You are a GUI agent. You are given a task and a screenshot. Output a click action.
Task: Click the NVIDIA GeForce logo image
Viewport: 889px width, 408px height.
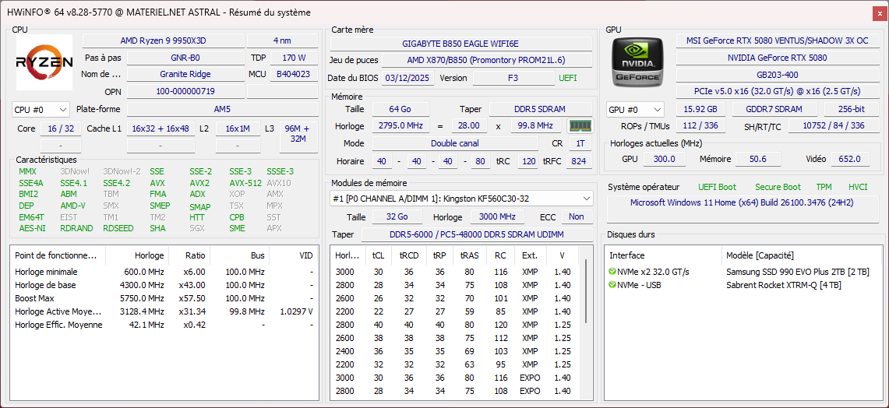click(x=638, y=64)
